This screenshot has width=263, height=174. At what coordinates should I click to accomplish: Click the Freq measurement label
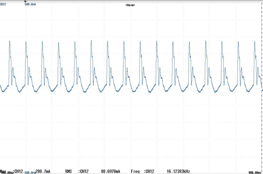(135, 171)
